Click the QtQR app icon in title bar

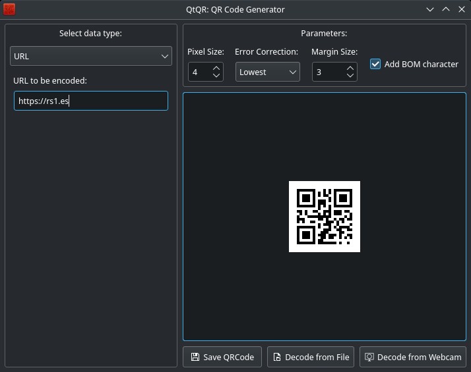[9, 9]
